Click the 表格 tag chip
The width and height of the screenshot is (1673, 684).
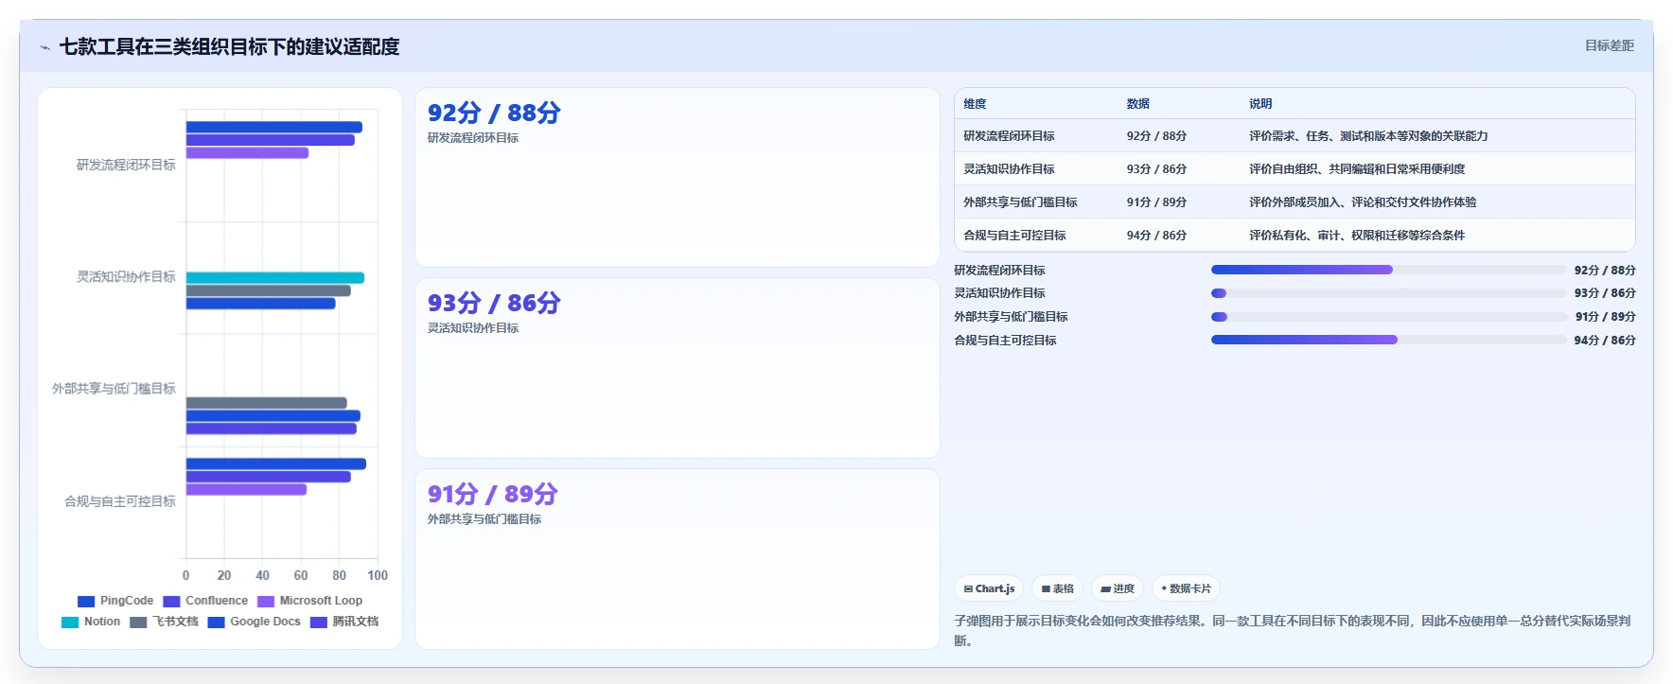pos(1057,588)
